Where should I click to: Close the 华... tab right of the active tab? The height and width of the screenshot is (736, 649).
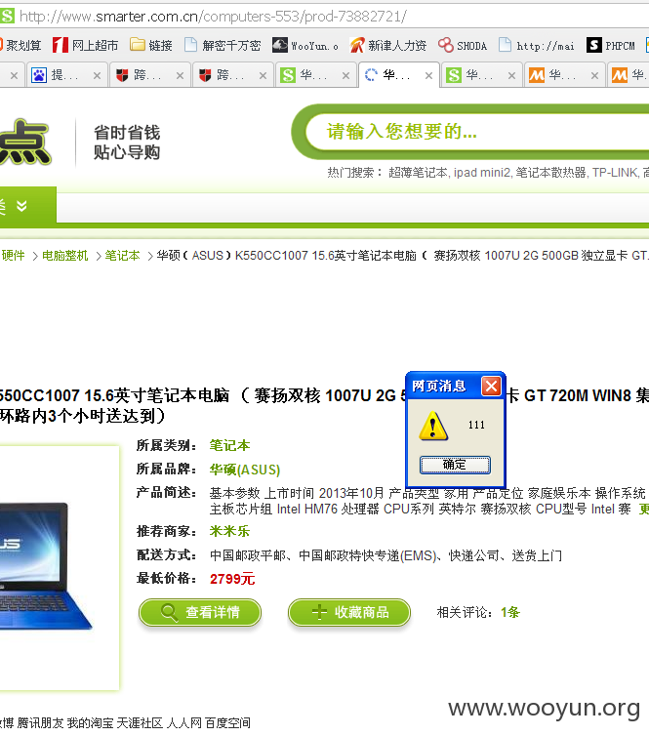coord(511,75)
